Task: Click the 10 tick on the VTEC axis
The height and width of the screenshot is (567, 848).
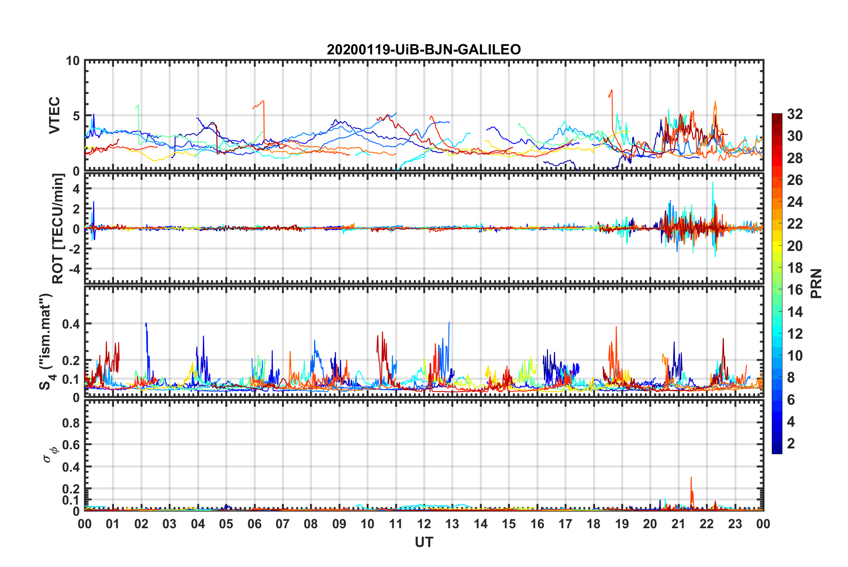Action: (x=73, y=61)
